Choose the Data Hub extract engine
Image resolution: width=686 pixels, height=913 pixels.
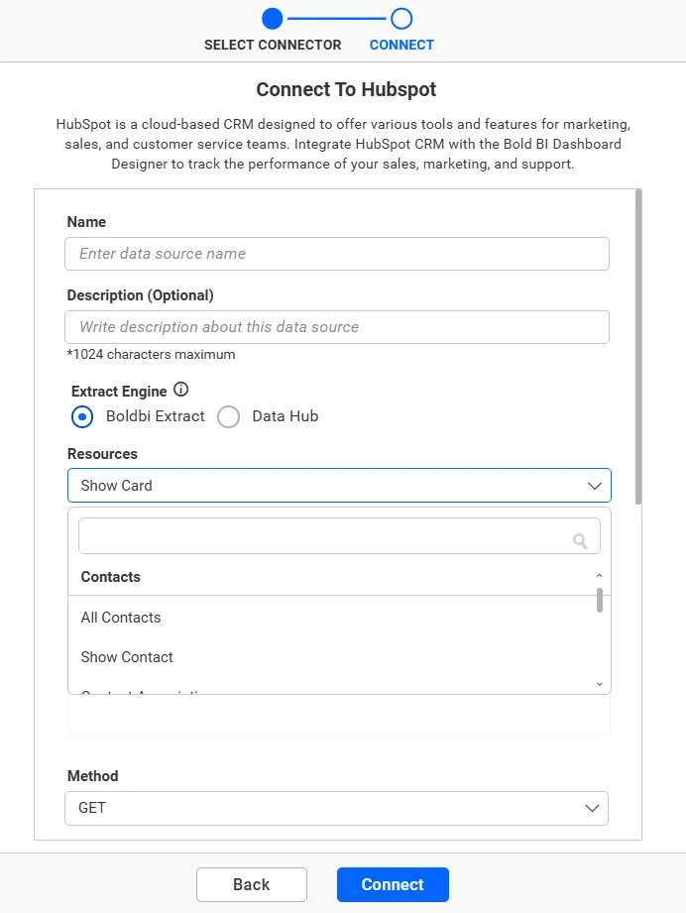click(x=229, y=416)
